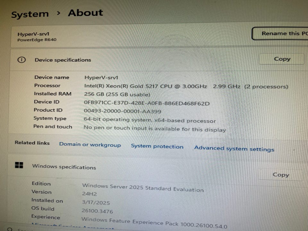Viewport: 308px width, 231px height.
Task: Click the PowerEdge R640 model text
Action: coord(37,40)
